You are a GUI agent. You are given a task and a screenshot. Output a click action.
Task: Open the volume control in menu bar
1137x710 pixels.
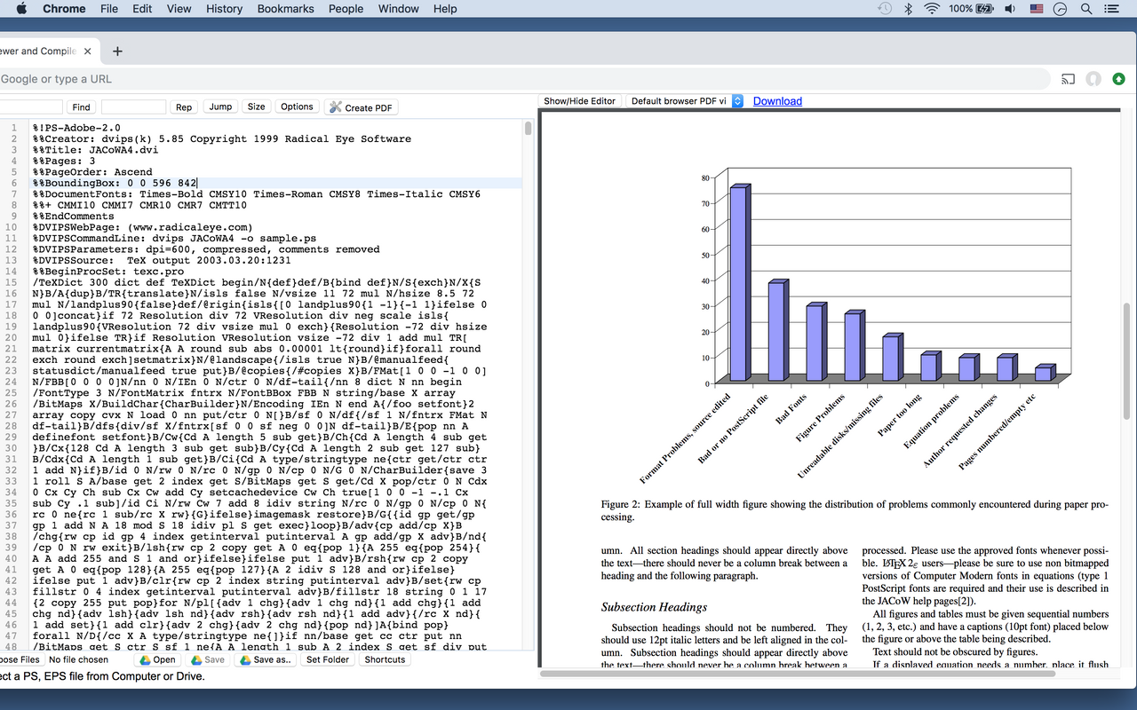click(x=1010, y=9)
